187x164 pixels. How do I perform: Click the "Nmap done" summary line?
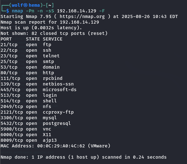point(83,157)
